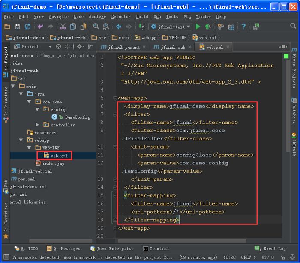Toggle tool window buttons icon bottom-left

tap(6, 257)
